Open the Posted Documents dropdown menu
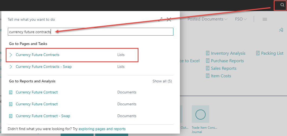 (x=207, y=19)
